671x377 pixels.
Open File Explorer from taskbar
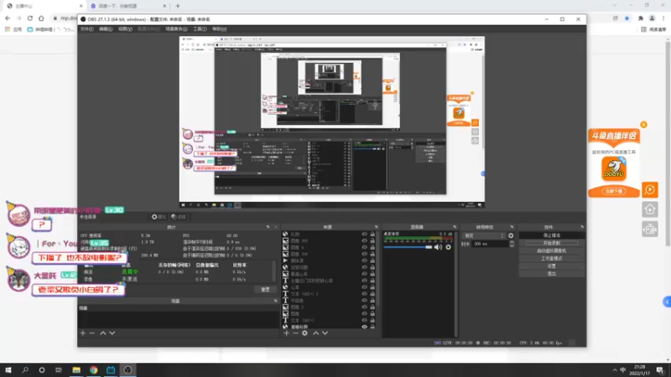pyautogui.click(x=76, y=370)
